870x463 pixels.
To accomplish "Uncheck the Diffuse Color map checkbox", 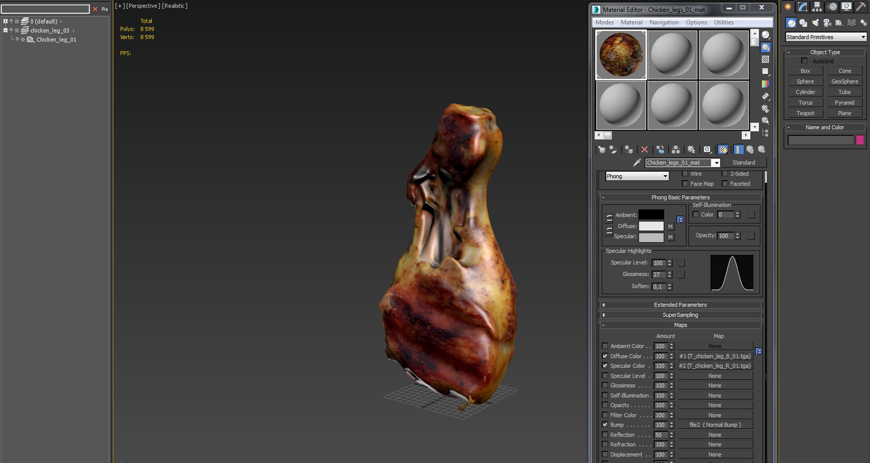I will (x=605, y=356).
